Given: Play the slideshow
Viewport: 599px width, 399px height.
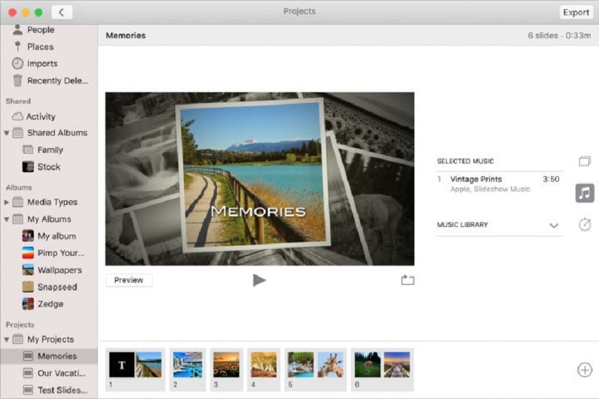Looking at the screenshot, I should click(259, 280).
